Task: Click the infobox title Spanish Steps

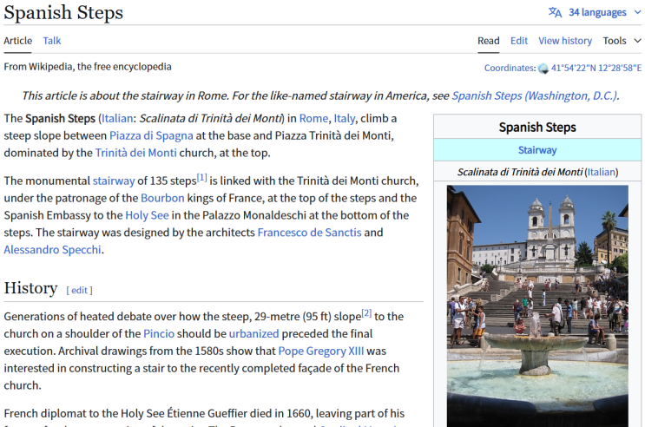Action: point(537,128)
